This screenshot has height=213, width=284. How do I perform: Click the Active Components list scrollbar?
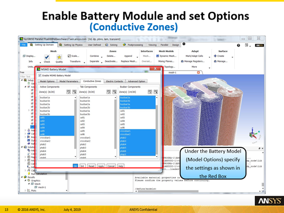tap(75, 126)
